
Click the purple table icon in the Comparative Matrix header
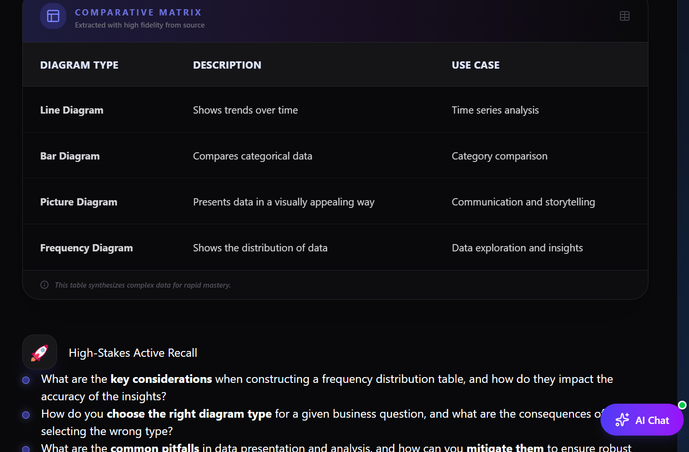(x=53, y=16)
